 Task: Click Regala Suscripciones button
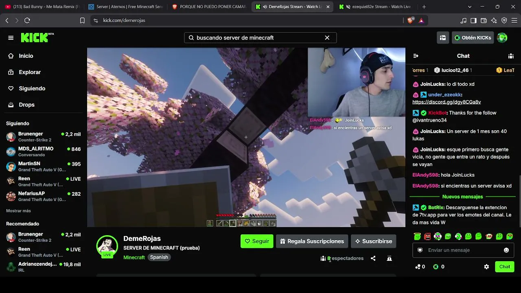click(312, 241)
